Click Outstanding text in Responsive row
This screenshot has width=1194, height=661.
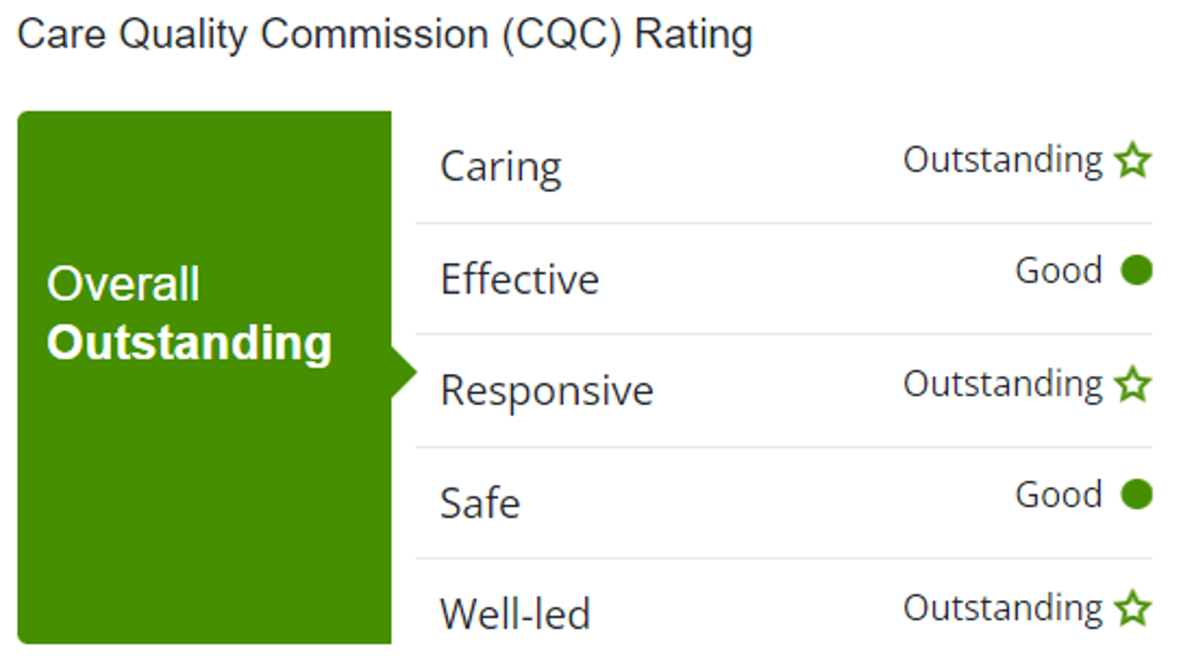tap(1002, 384)
